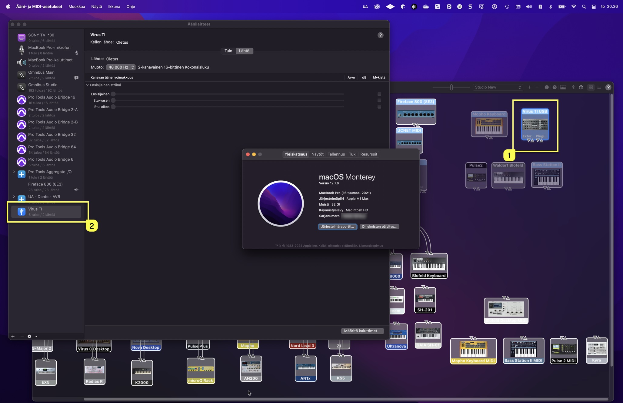The height and width of the screenshot is (403, 623).
Task: Open MIDI Network Setup via the globe icon
Action: [581, 87]
